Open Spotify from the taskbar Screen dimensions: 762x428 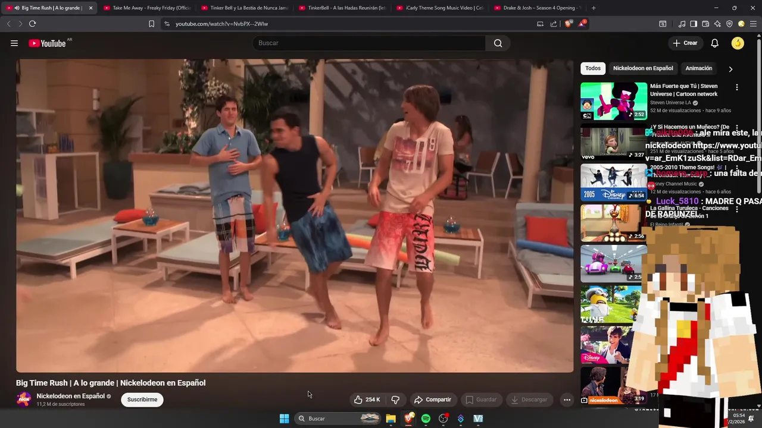click(x=426, y=418)
